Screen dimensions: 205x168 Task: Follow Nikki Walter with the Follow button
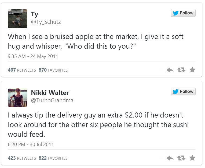coord(183,92)
